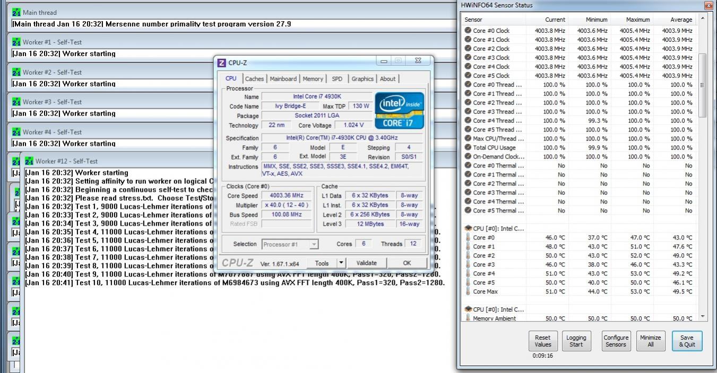Click the Max CPU/Thread sensor icon
Viewport: 717px width, 373px height.
pyautogui.click(x=468, y=138)
